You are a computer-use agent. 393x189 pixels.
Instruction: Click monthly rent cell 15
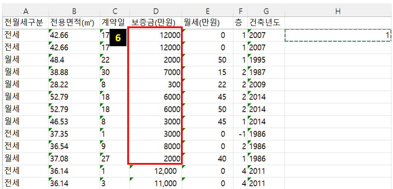click(x=207, y=72)
